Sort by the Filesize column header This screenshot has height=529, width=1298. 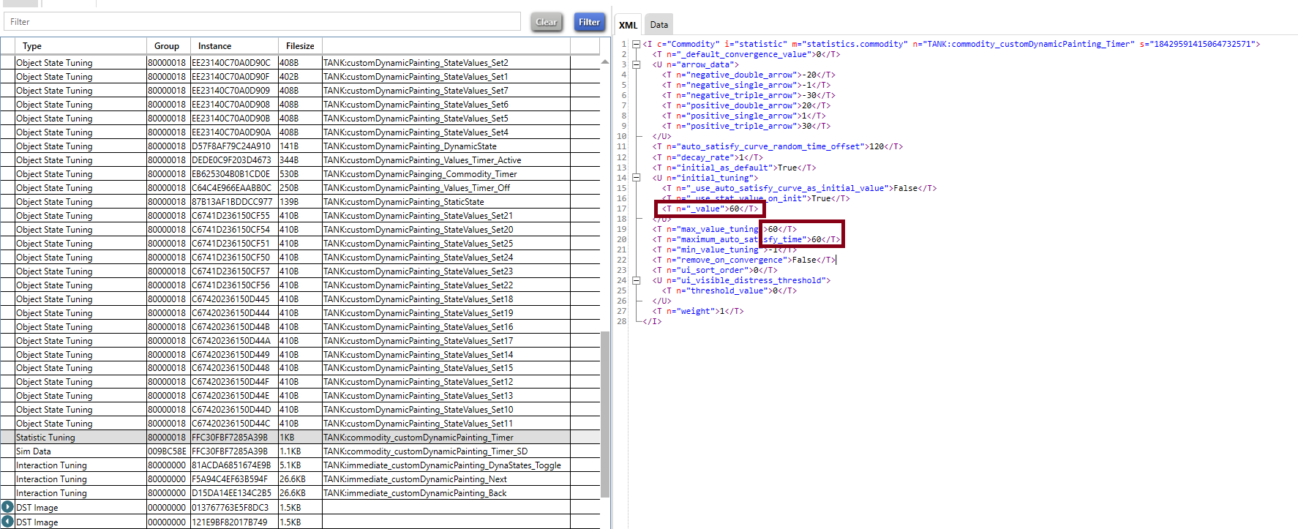300,45
